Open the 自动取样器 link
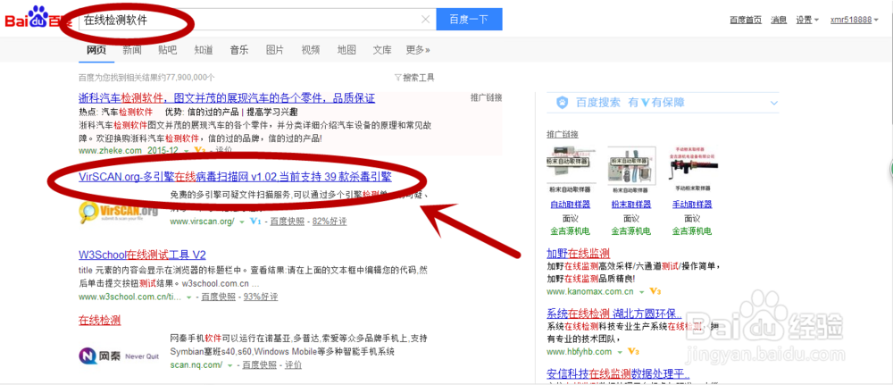893x385 pixels. pyautogui.click(x=570, y=205)
